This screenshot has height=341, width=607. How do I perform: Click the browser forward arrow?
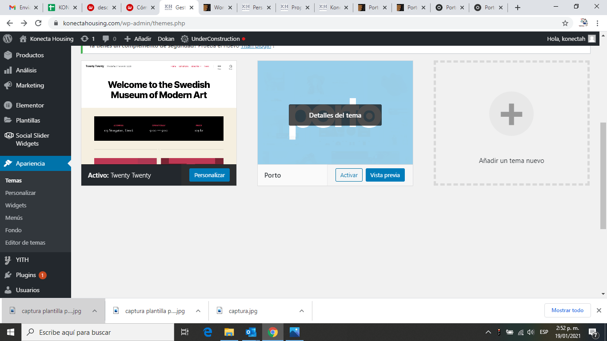click(x=24, y=23)
